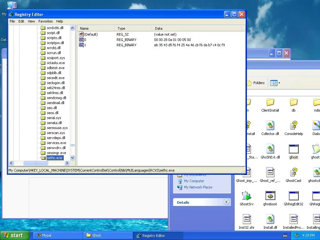Click the scripto.dll folder icon
This screenshot has width=320, height=240.
[x=43, y=37]
